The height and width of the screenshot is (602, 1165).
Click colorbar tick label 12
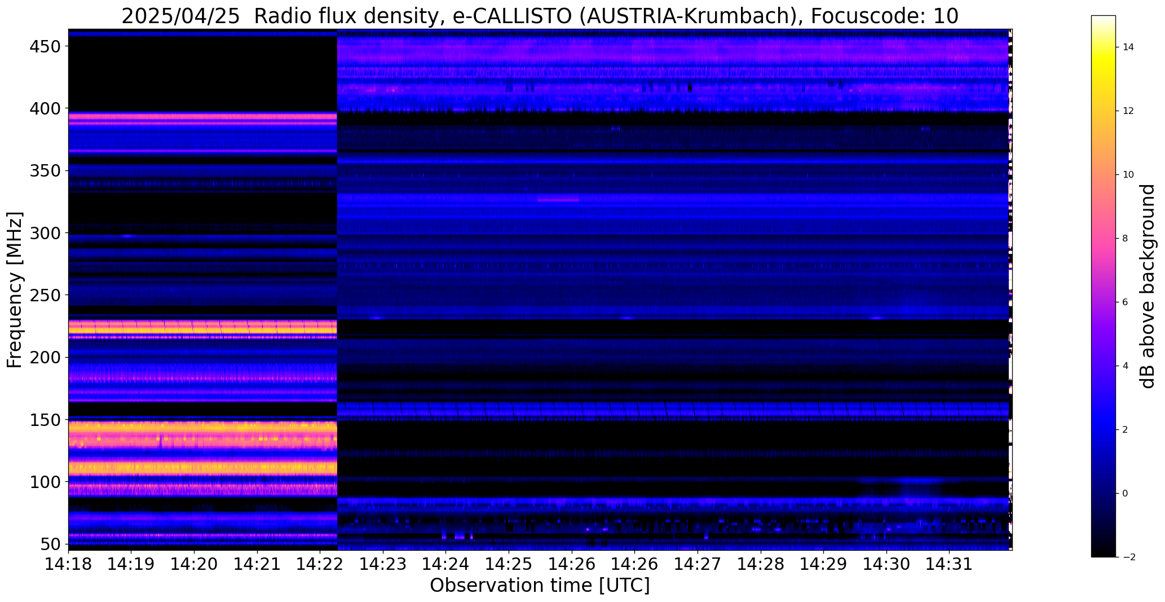(x=1128, y=111)
